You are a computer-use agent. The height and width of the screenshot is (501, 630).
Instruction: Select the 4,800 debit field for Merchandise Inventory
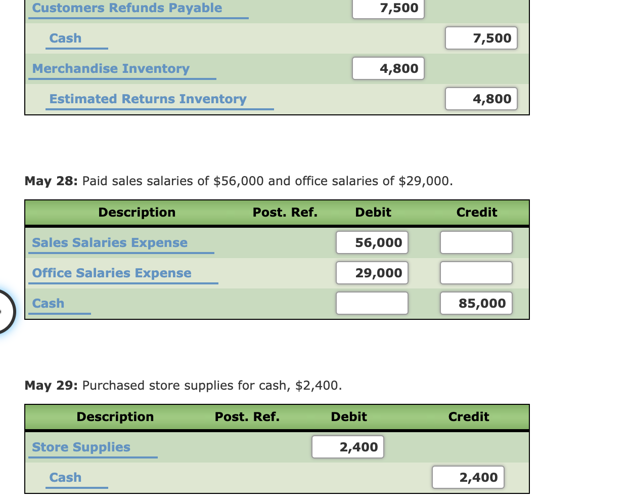(388, 68)
